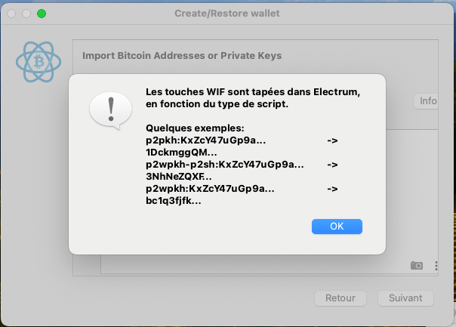Click the red close window button
Image resolution: width=456 pixels, height=327 pixels.
tap(11, 14)
